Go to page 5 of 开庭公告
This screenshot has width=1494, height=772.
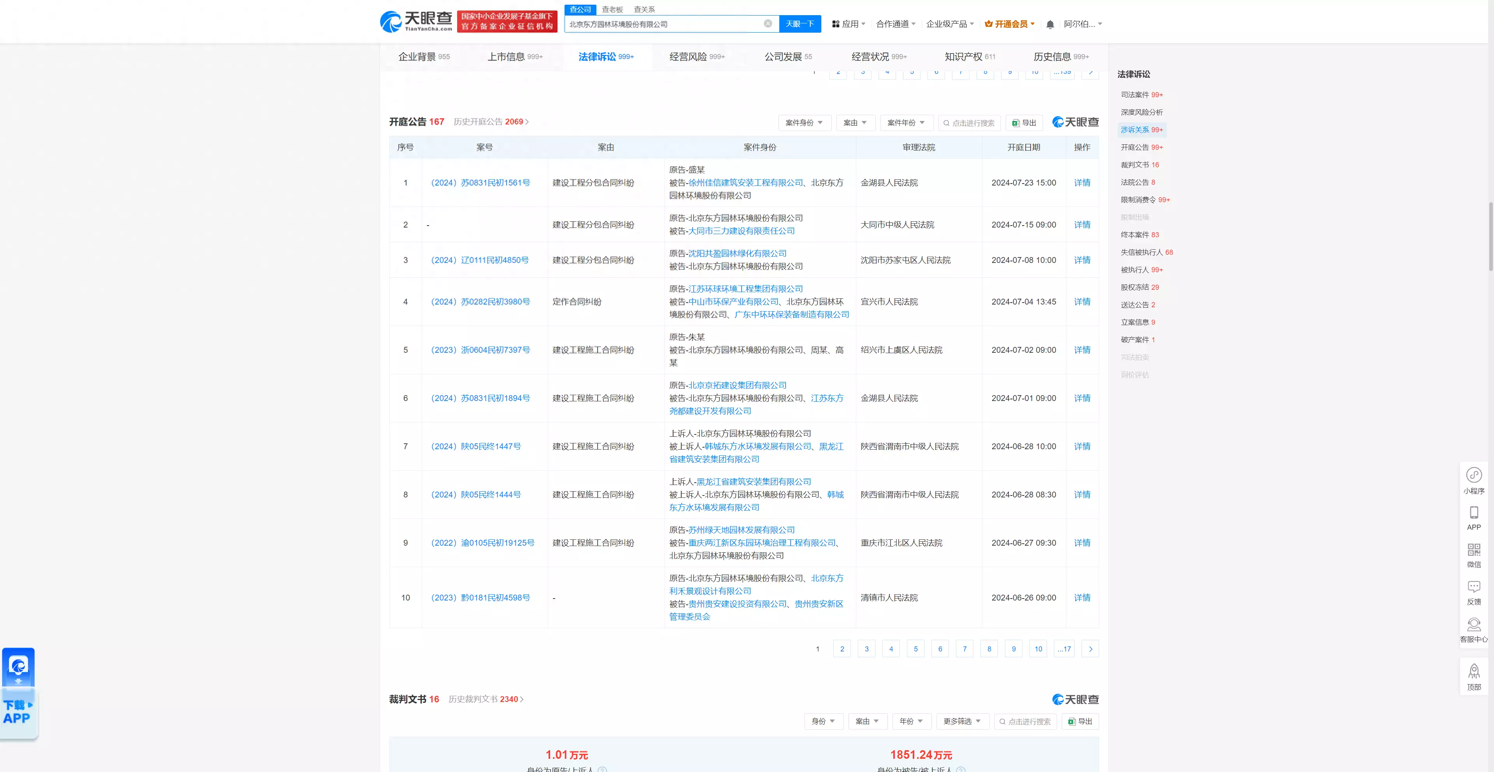click(915, 649)
